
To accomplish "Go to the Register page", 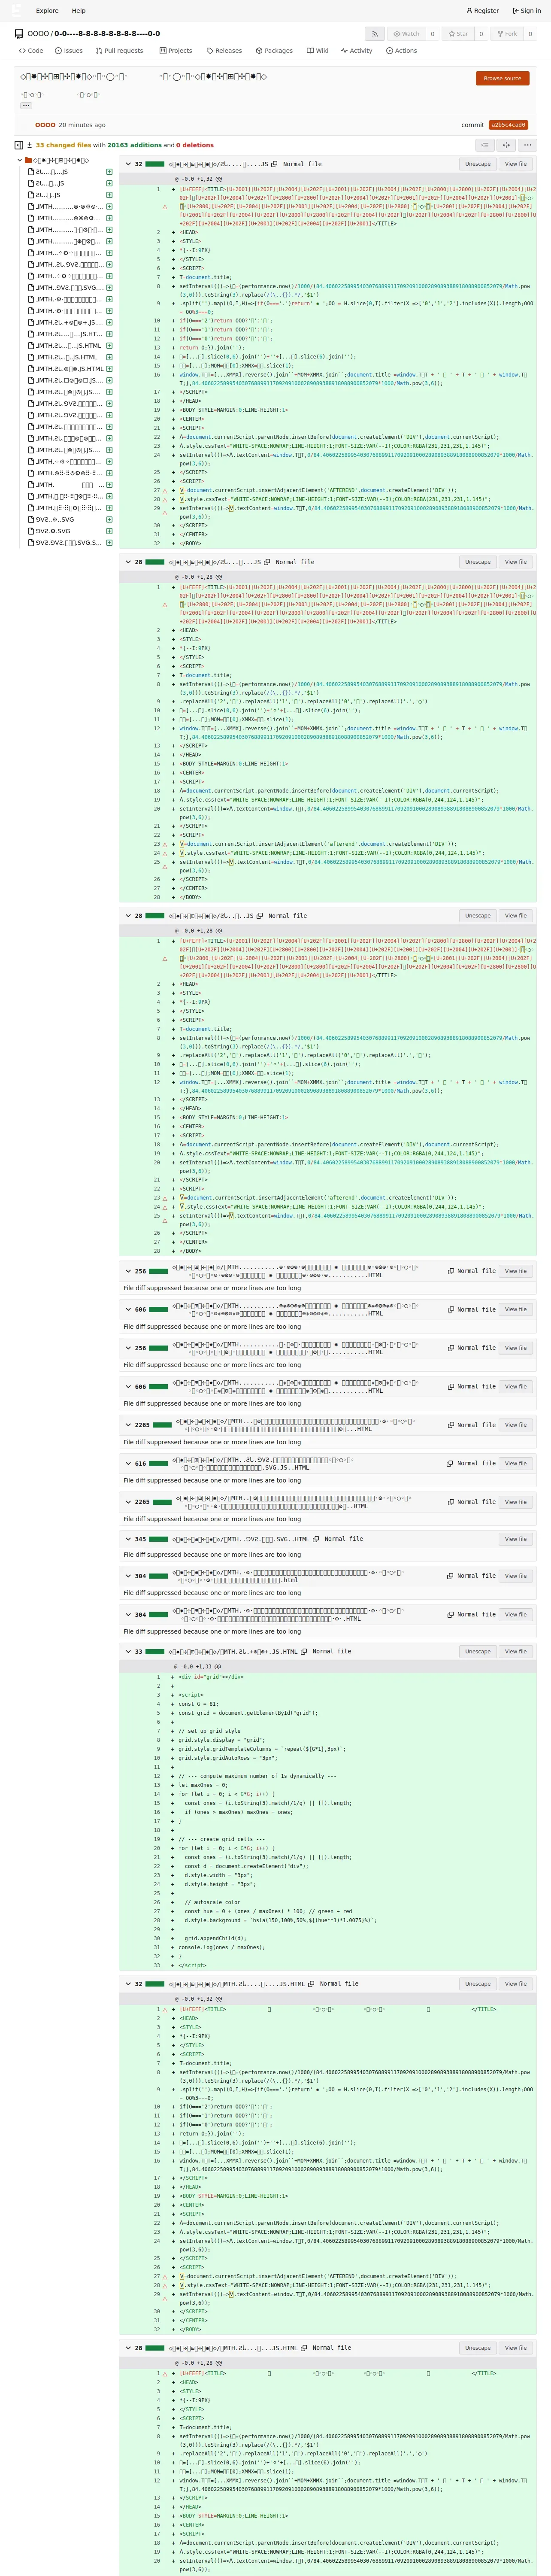I will [483, 11].
